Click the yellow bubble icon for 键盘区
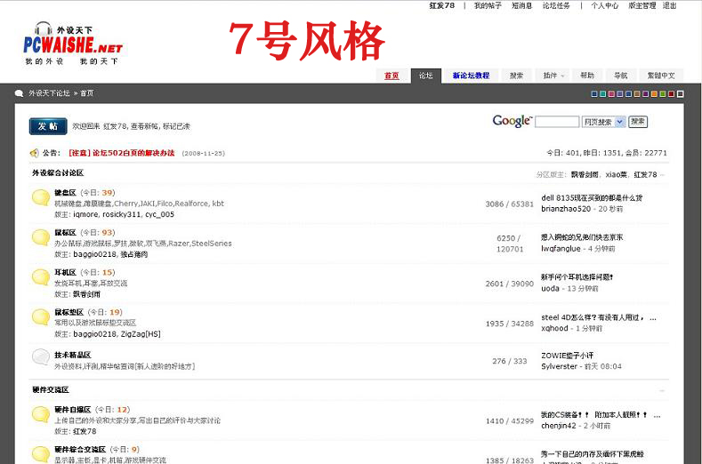Image resolution: width=702 pixels, height=464 pixels. pyautogui.click(x=41, y=198)
